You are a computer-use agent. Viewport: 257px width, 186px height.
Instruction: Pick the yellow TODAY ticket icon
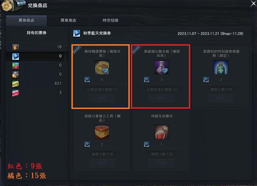16,84
